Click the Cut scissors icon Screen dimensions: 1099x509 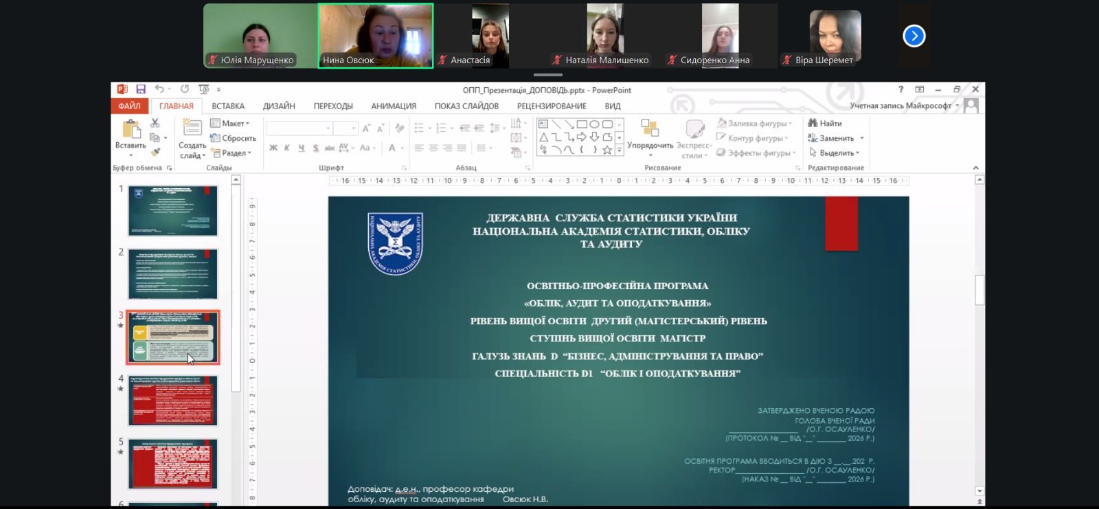click(155, 123)
